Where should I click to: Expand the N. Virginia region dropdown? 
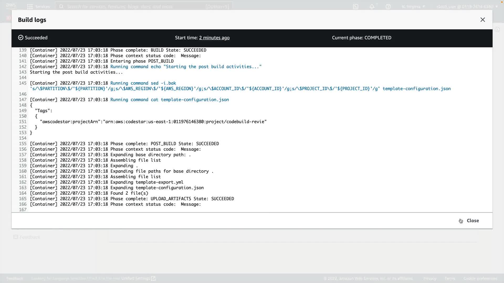(413, 7)
